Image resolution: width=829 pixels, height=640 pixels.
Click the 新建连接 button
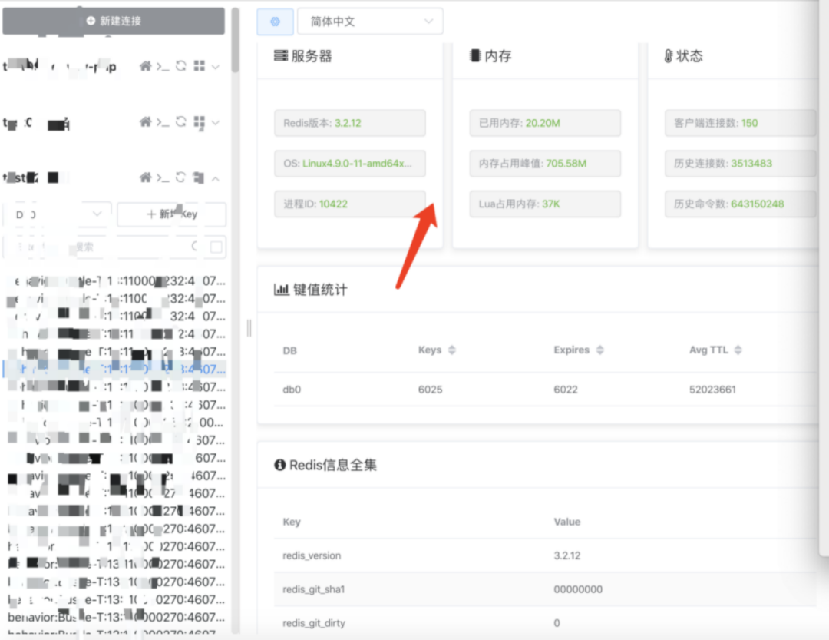114,21
